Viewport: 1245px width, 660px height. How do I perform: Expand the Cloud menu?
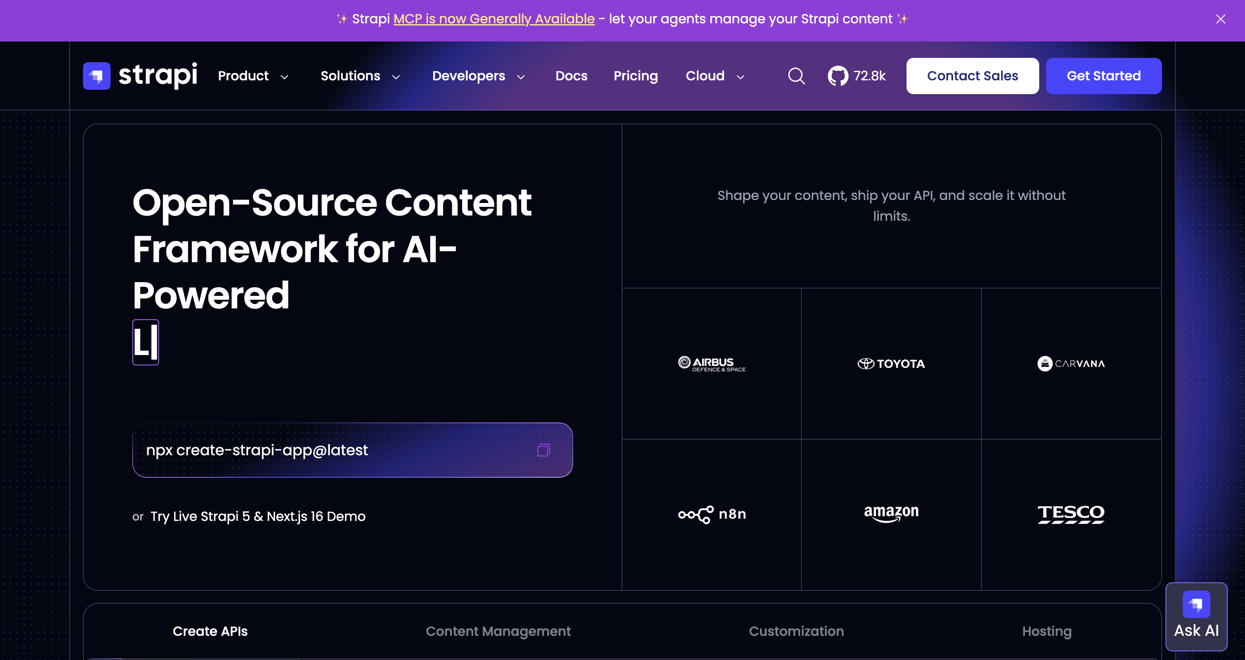[715, 76]
